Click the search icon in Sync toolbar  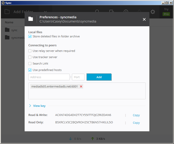tap(97, 11)
